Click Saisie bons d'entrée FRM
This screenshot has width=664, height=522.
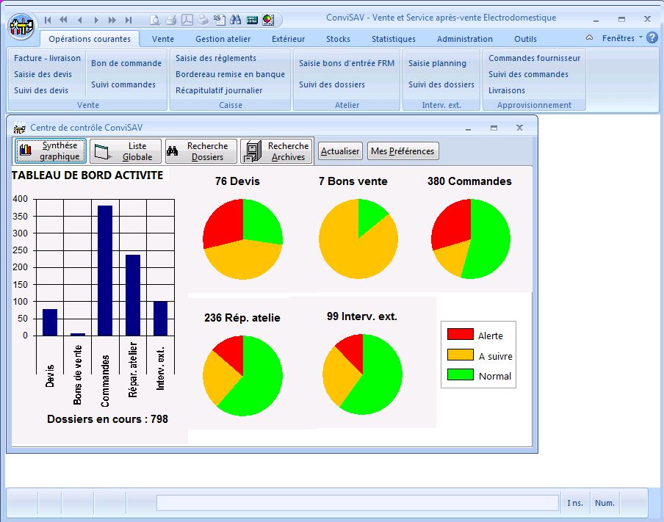[347, 63]
